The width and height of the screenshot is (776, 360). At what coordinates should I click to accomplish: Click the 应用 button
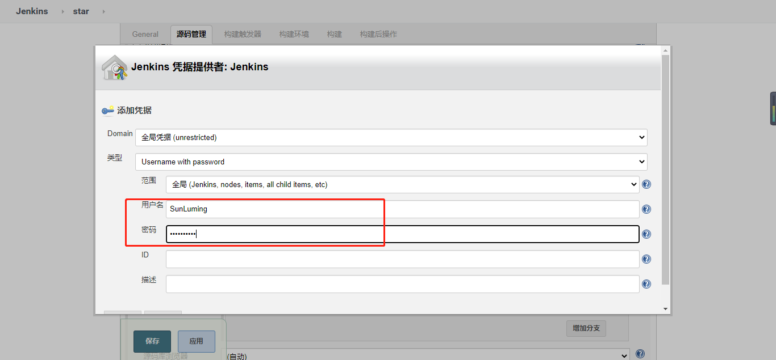(197, 341)
